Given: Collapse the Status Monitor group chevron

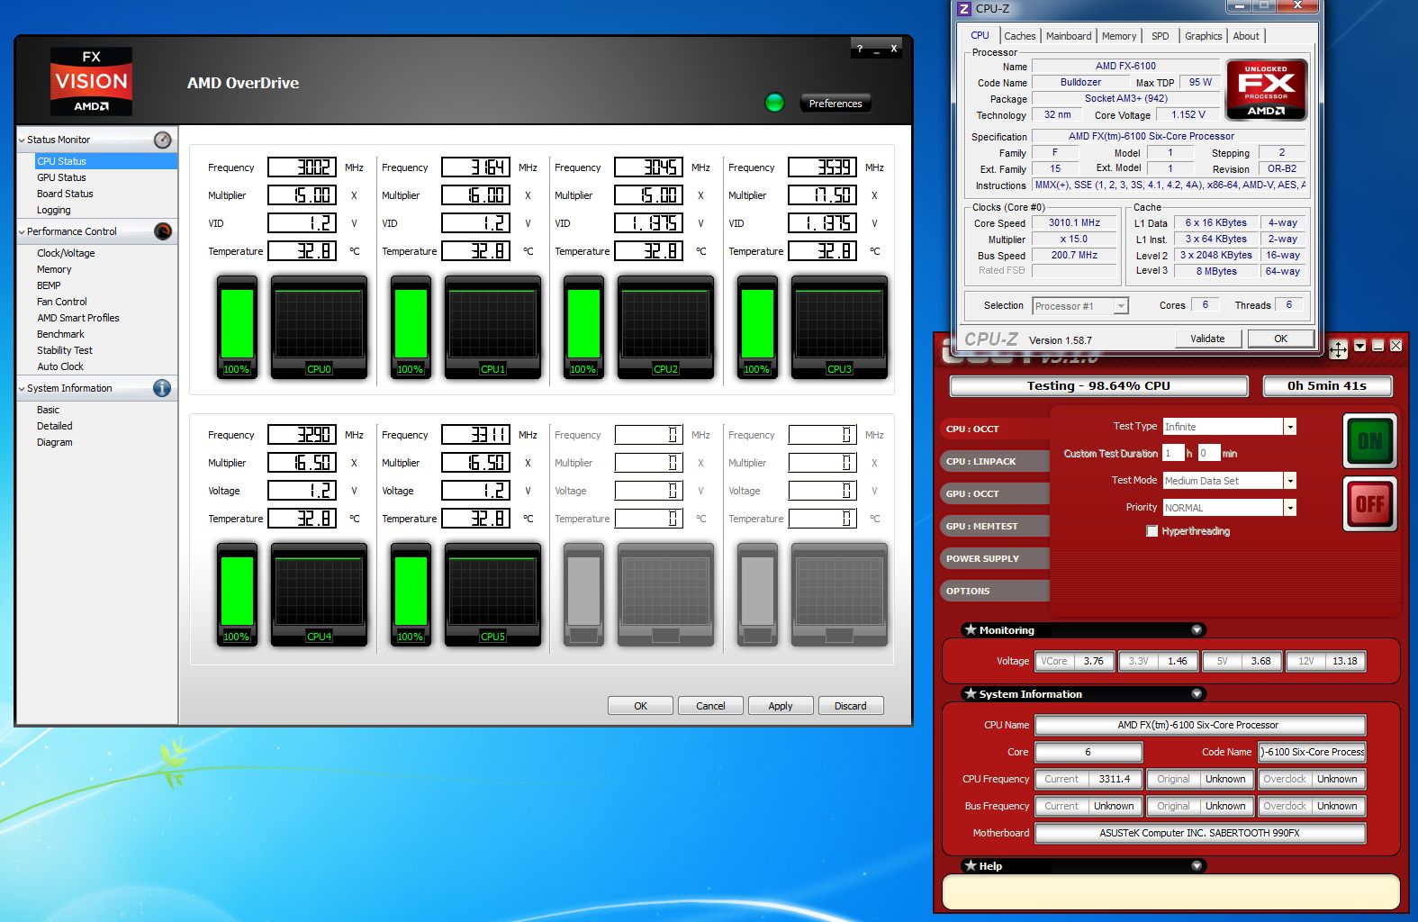Looking at the screenshot, I should pyautogui.click(x=22, y=140).
